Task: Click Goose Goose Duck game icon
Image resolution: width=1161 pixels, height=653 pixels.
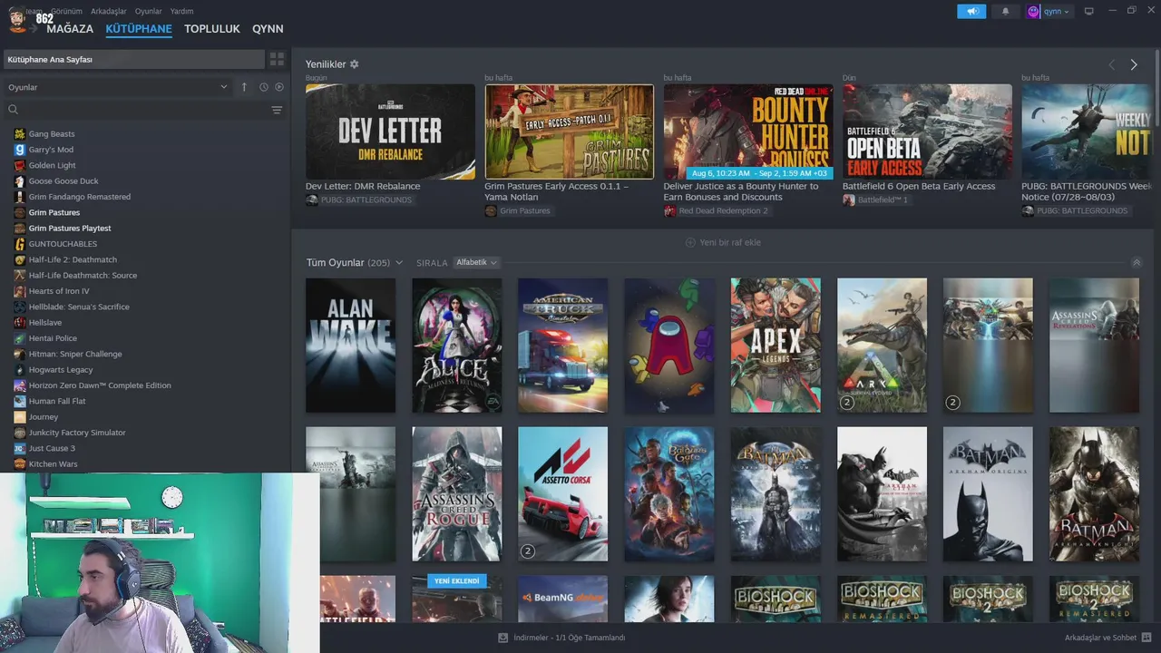Action: (x=20, y=181)
